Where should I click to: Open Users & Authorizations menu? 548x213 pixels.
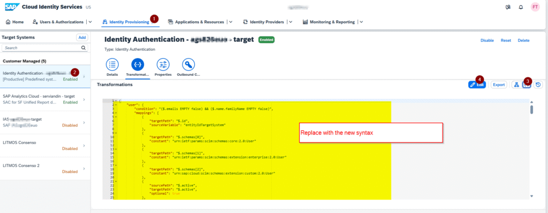(x=58, y=21)
